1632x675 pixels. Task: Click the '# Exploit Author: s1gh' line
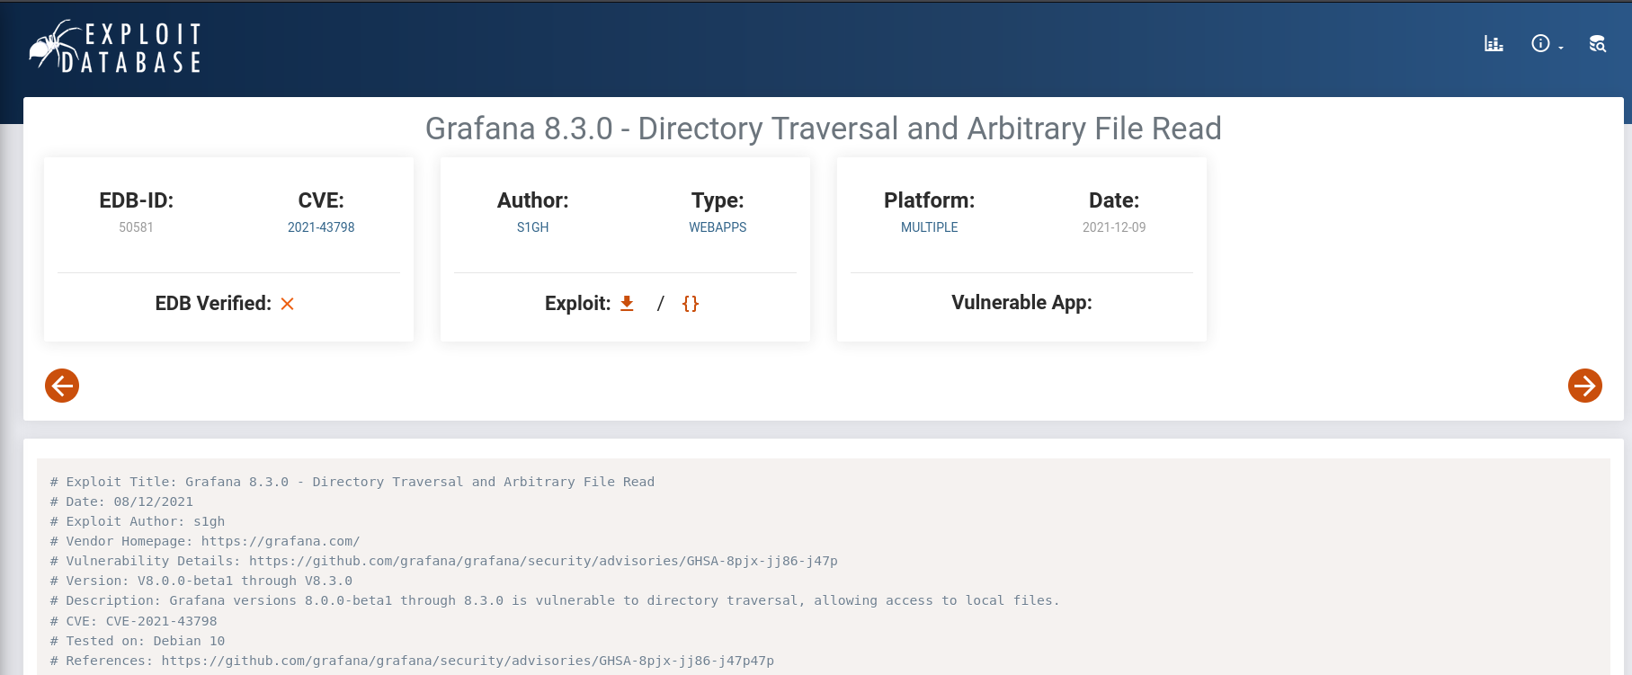pyautogui.click(x=138, y=521)
